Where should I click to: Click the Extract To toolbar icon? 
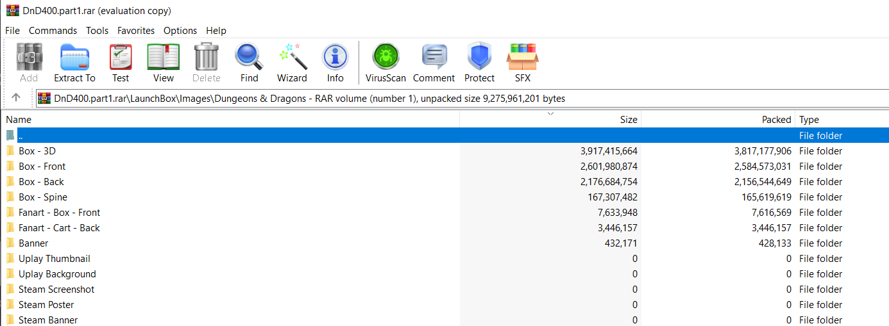tap(74, 63)
